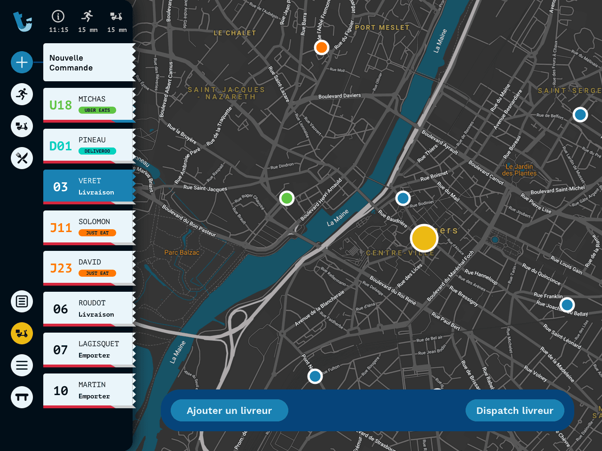This screenshot has height=451, width=602.
Task: Open the info clock icon at 11:15
Action: [58, 16]
